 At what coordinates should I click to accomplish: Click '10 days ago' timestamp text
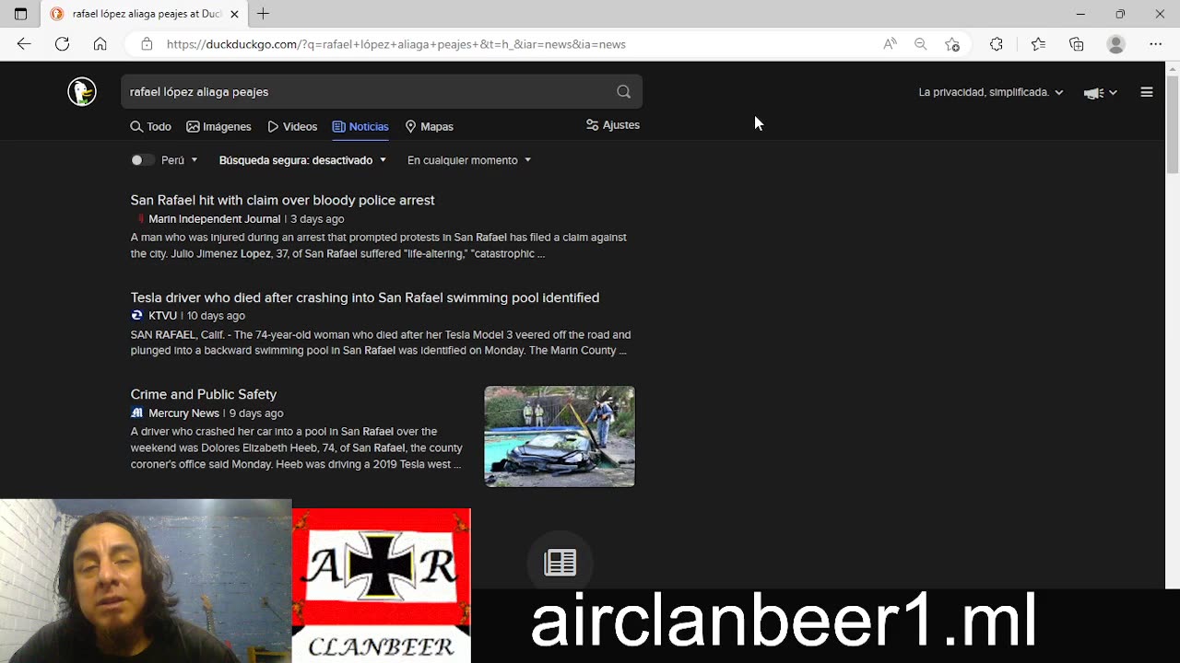point(216,316)
